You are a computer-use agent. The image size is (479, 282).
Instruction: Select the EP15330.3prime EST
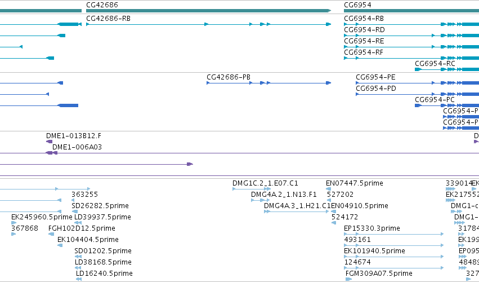click(x=394, y=234)
